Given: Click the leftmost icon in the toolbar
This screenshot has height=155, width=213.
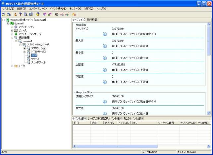Looking at the screenshot, I should point(3,14).
